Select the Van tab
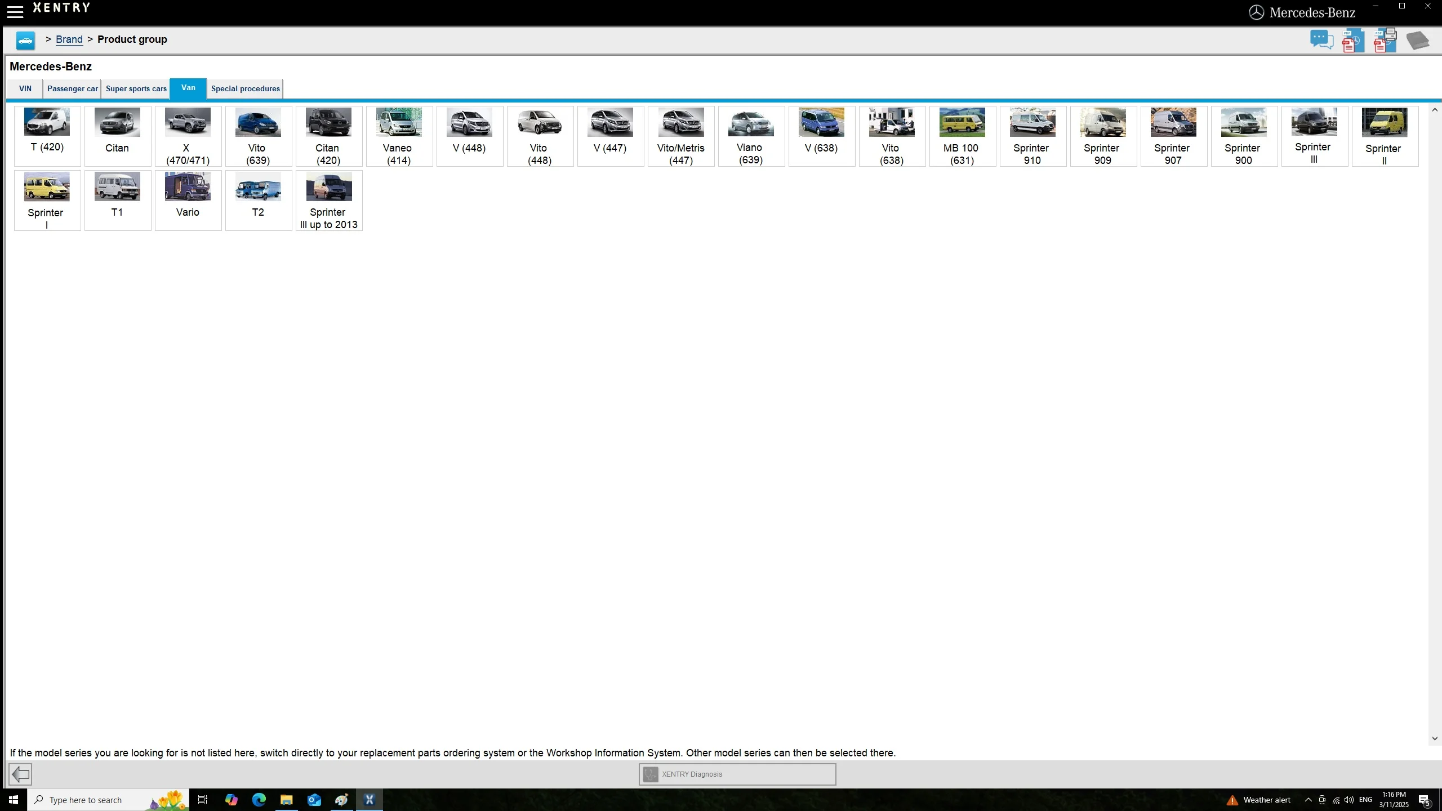 pyautogui.click(x=188, y=88)
